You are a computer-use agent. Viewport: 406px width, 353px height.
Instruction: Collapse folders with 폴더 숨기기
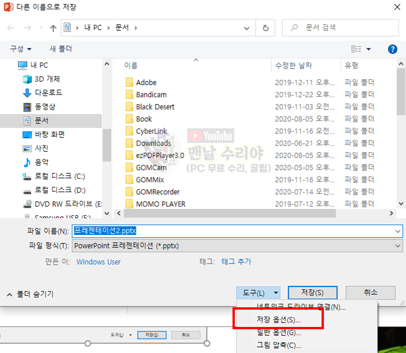click(30, 294)
